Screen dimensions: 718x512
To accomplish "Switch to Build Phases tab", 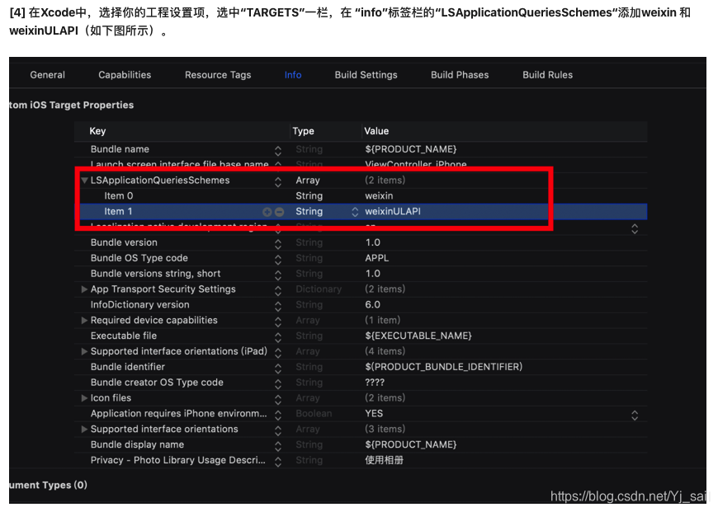I will [460, 74].
